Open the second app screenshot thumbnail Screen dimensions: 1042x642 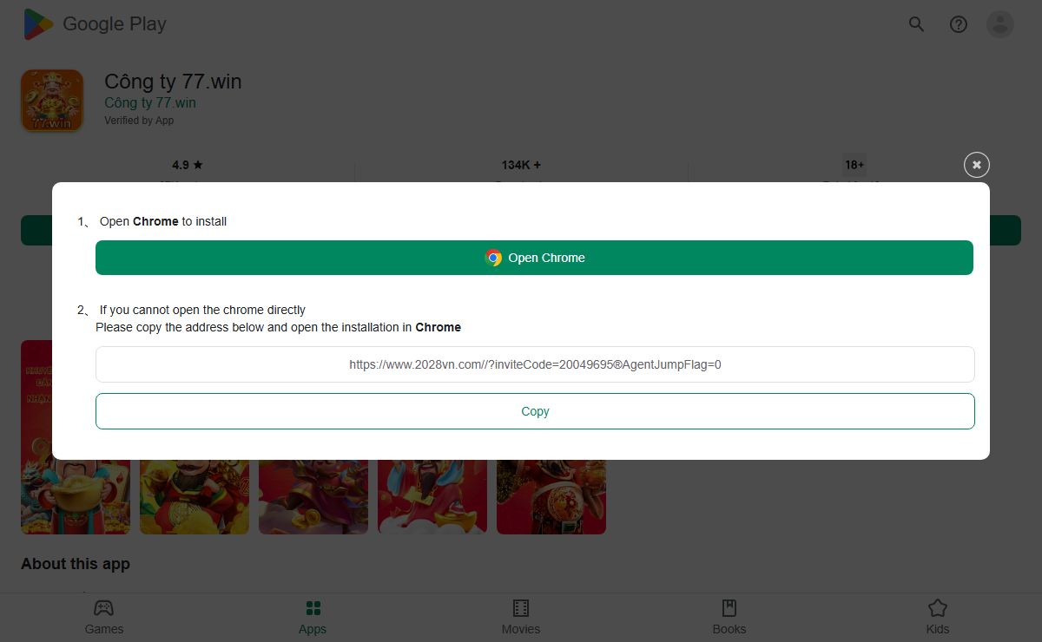(195, 497)
